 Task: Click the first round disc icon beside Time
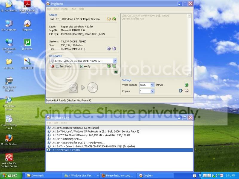109,49
